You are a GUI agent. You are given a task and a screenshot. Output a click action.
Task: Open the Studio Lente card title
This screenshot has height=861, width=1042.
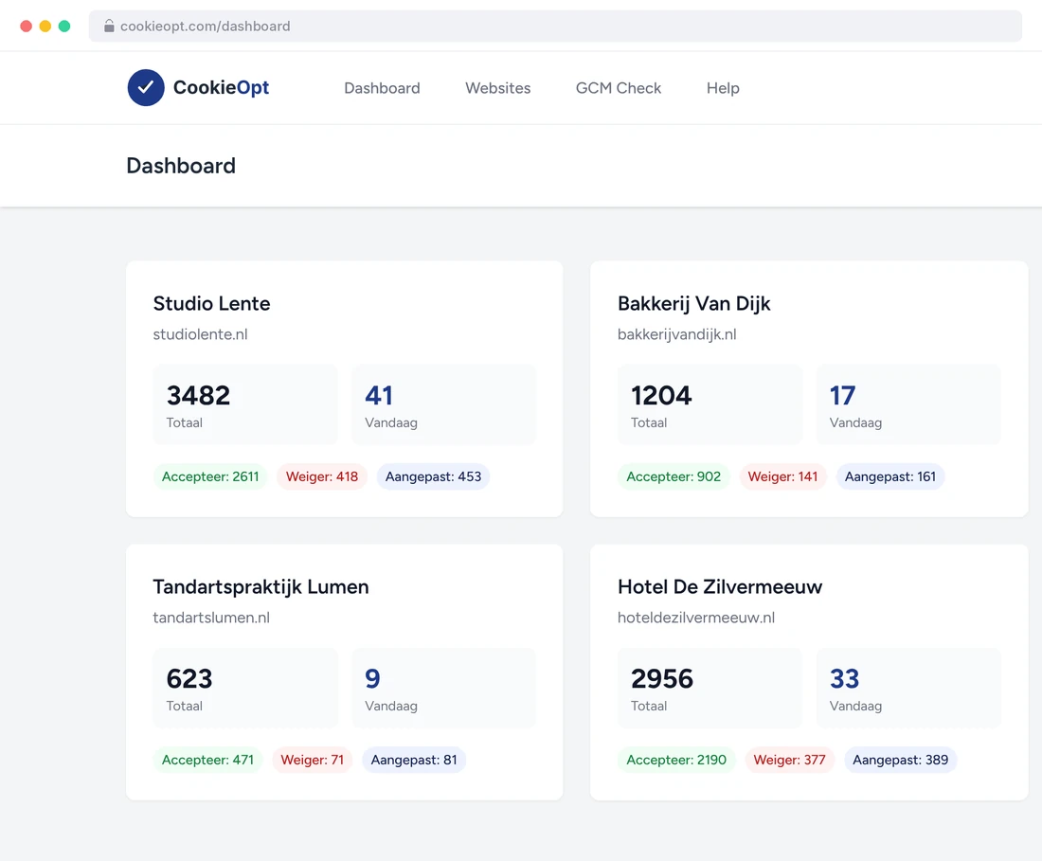point(211,304)
